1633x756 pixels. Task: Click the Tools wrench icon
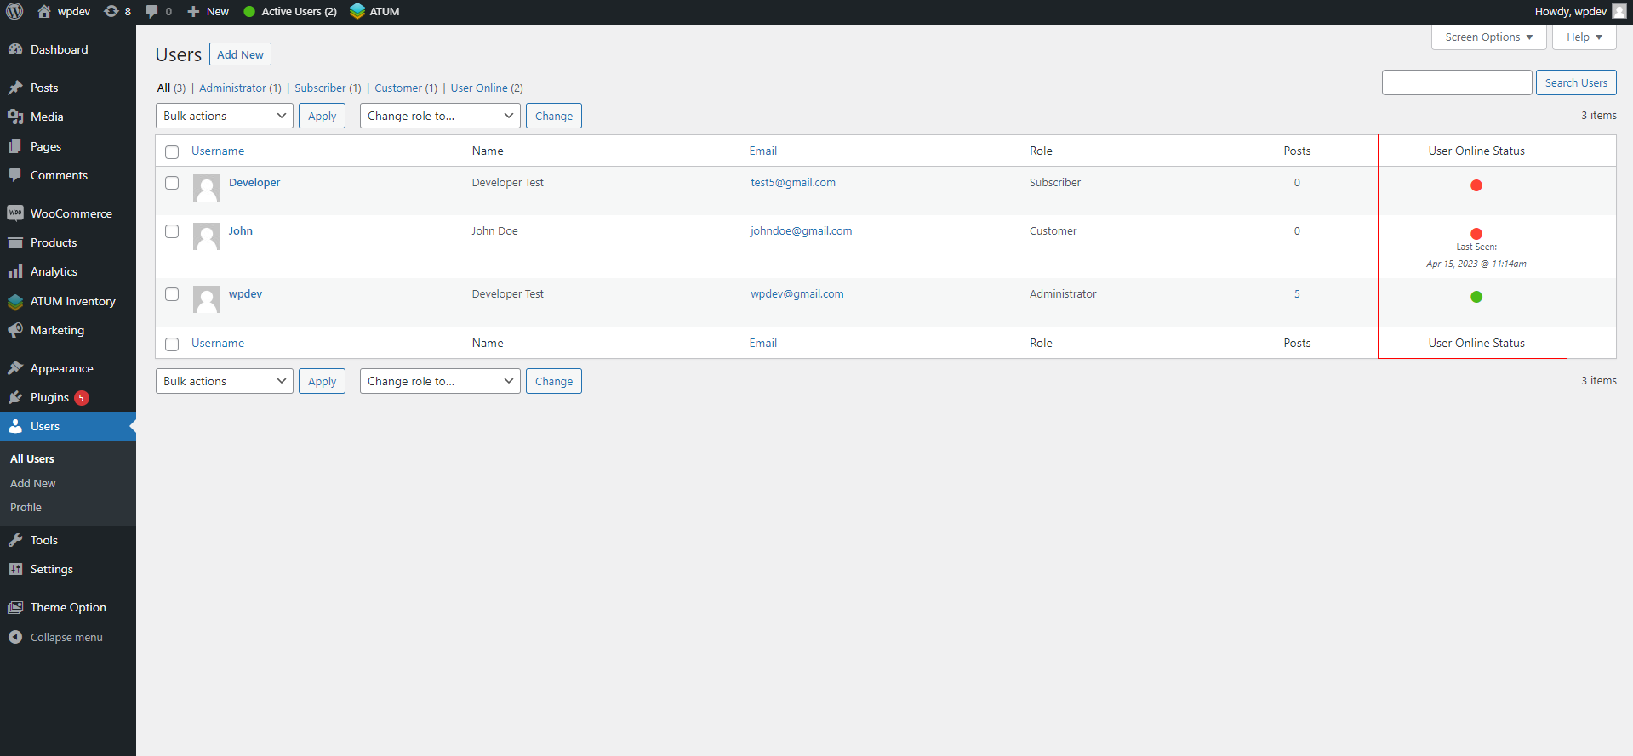click(x=15, y=540)
